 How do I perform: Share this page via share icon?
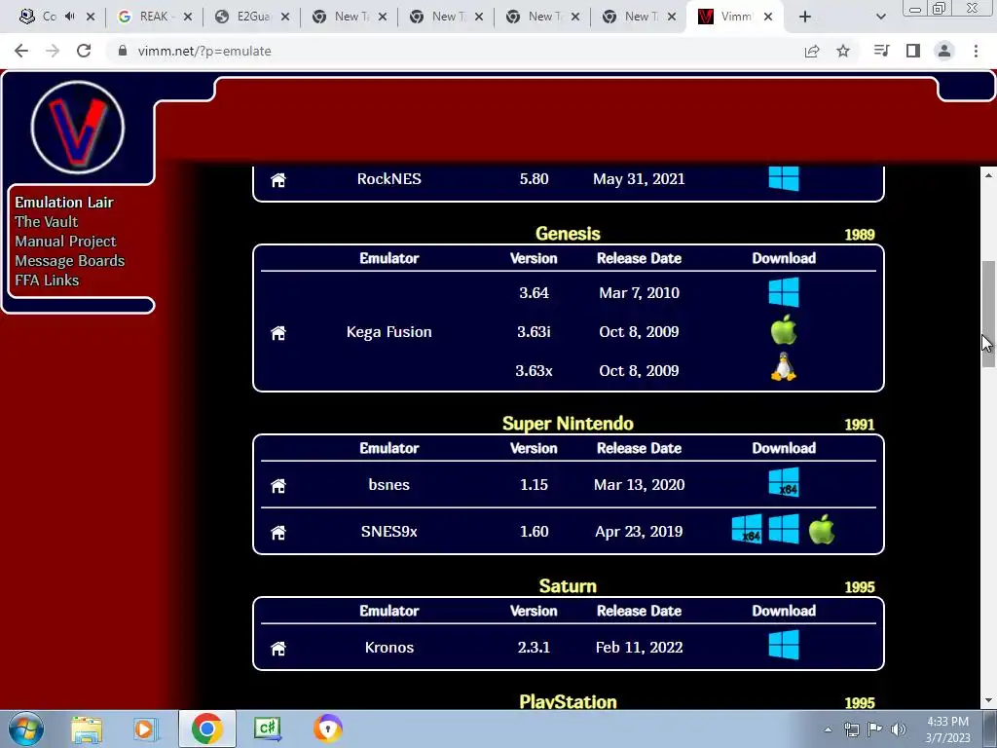coord(812,51)
